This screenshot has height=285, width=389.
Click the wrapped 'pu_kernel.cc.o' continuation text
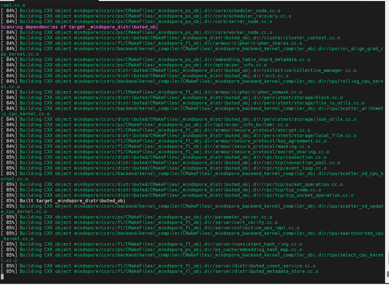20,54
